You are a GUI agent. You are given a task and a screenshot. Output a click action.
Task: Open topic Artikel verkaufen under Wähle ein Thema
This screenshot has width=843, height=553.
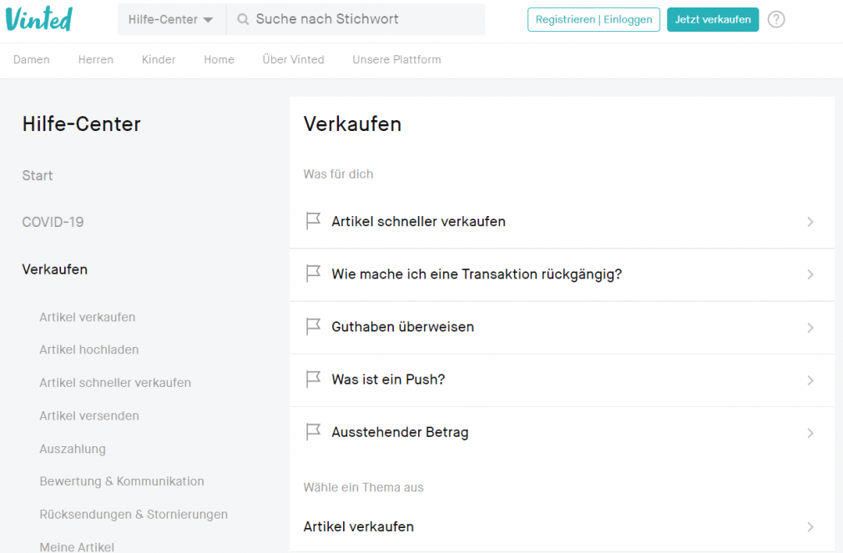[562, 526]
